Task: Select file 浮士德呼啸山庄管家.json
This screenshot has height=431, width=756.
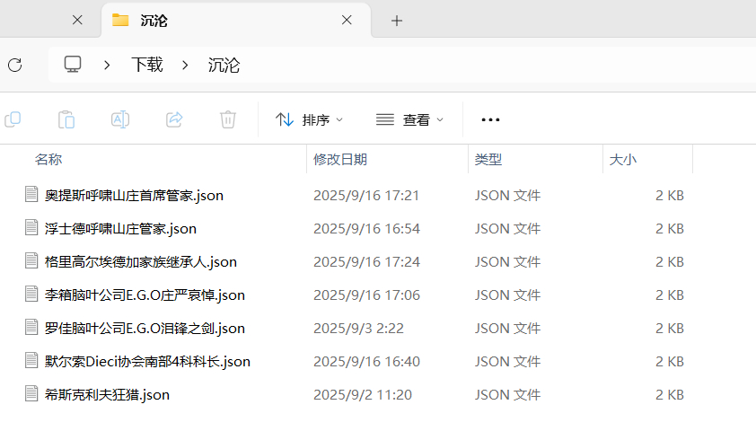Action: point(120,228)
